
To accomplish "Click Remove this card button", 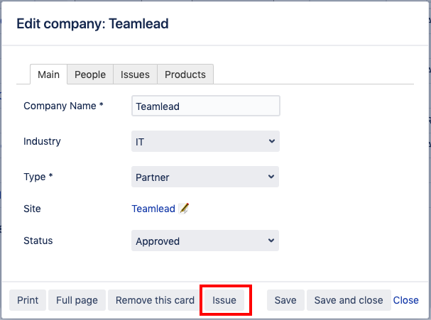I will click(155, 300).
